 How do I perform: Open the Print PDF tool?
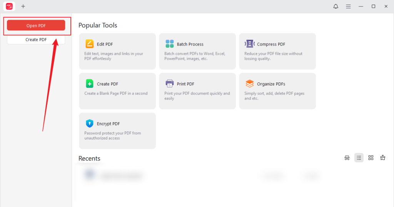point(197,91)
